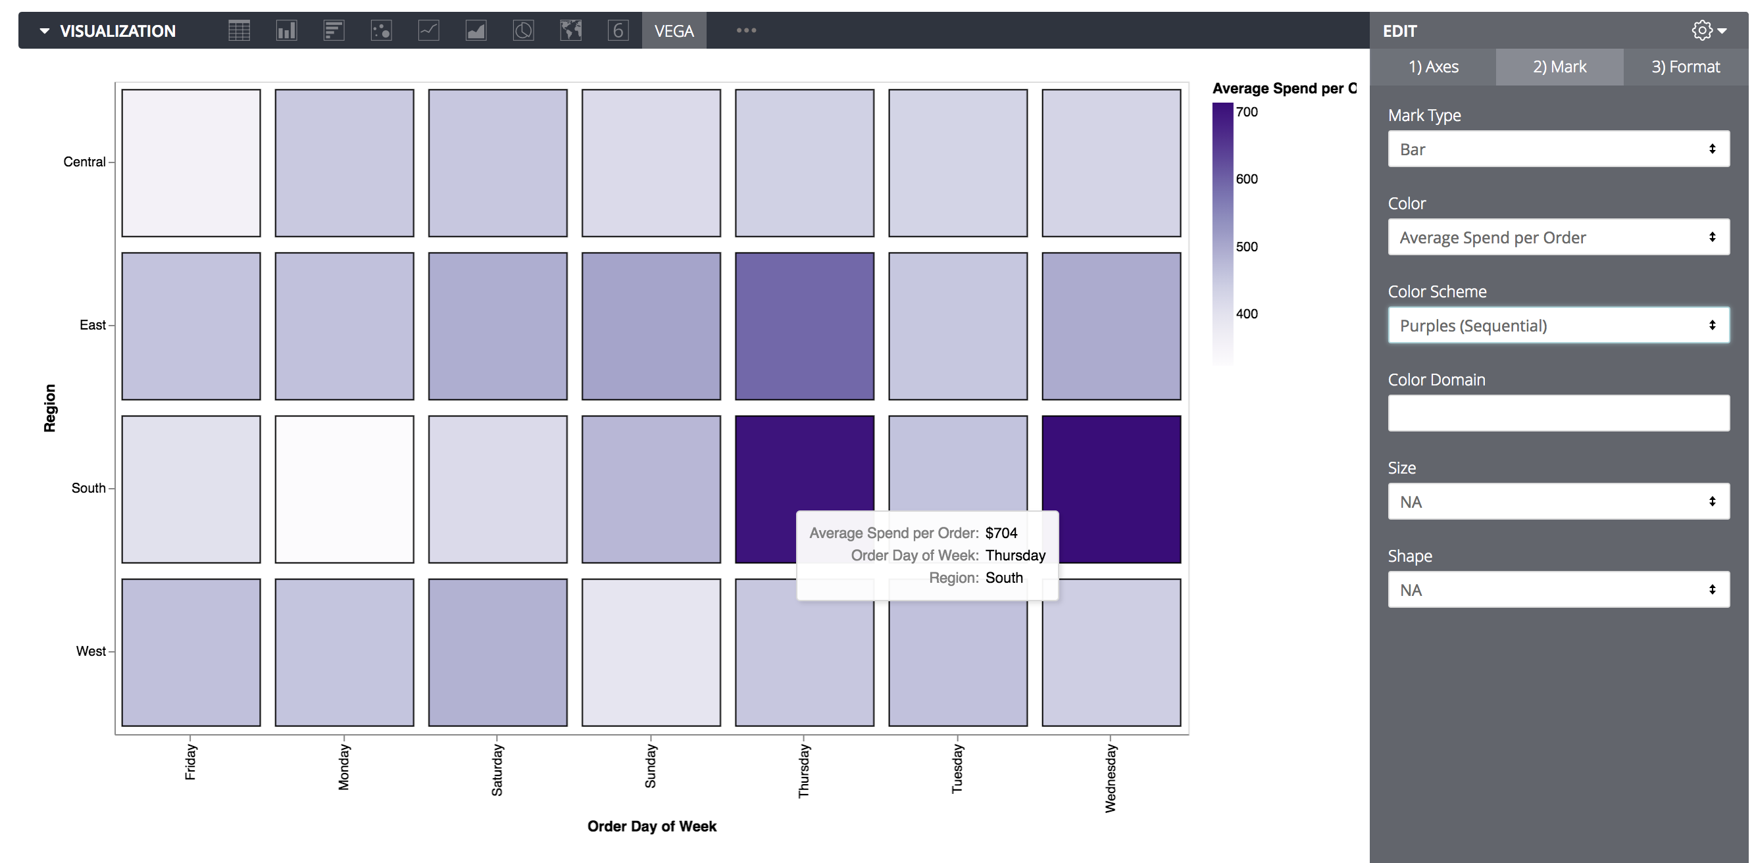Select the scatterplot visualization icon
The width and height of the screenshot is (1754, 863).
(x=382, y=31)
